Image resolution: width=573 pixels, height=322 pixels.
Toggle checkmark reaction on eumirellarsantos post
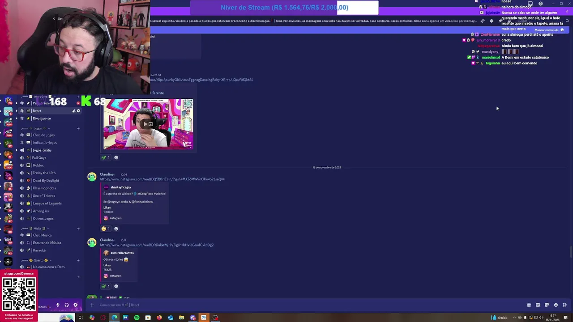(106, 286)
